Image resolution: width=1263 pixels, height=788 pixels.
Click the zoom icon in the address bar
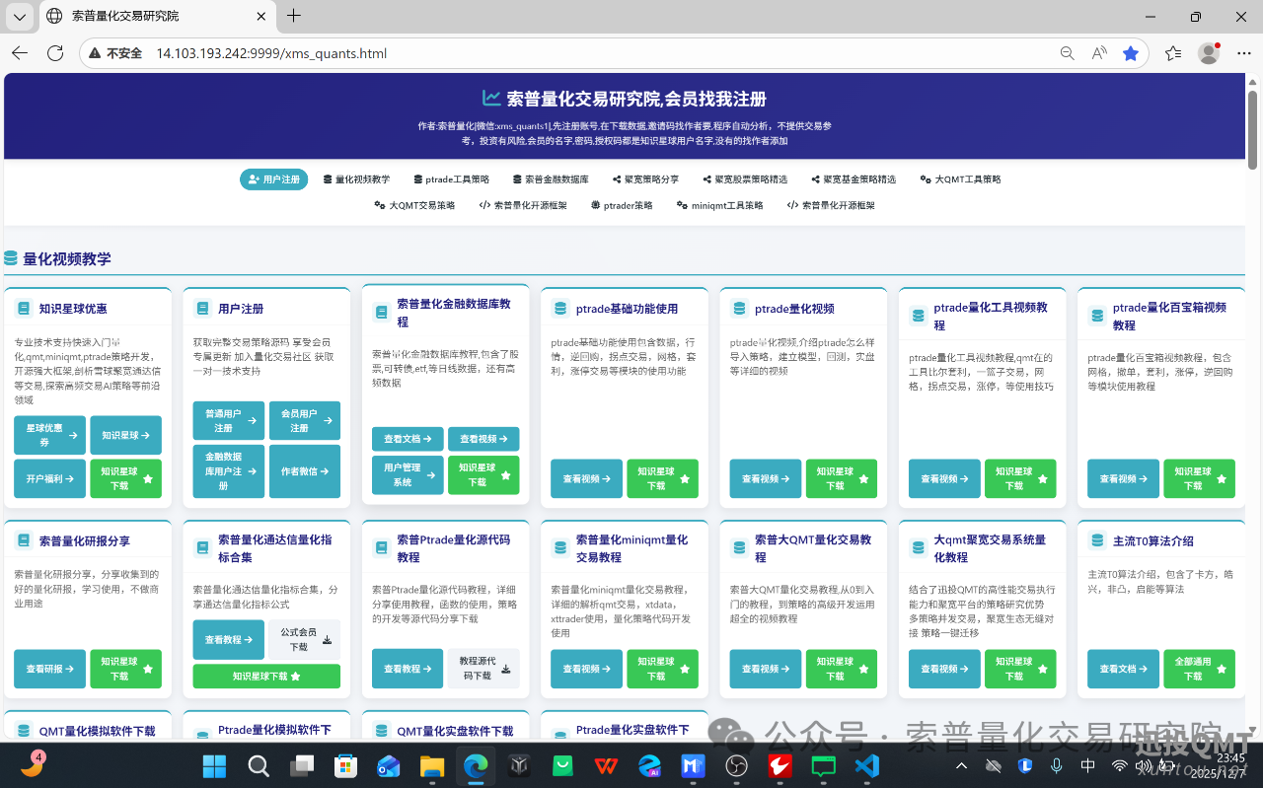click(1067, 53)
